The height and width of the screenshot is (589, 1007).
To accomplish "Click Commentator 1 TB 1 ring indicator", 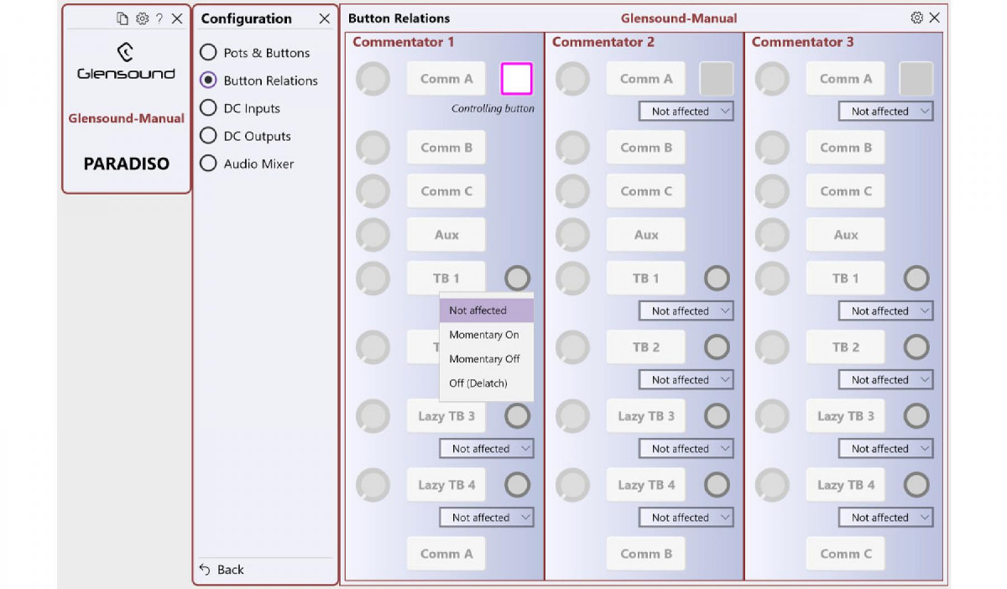I will 518,278.
